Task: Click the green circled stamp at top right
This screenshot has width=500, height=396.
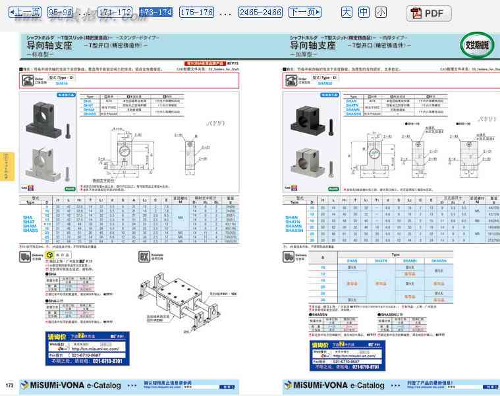Action: (x=477, y=45)
